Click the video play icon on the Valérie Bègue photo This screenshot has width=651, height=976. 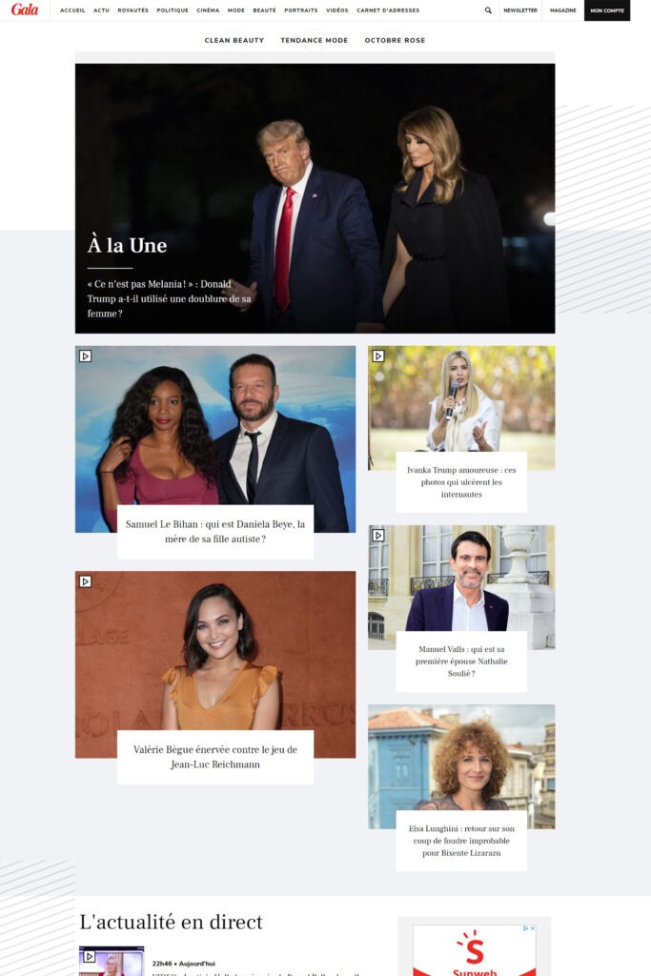[x=85, y=581]
